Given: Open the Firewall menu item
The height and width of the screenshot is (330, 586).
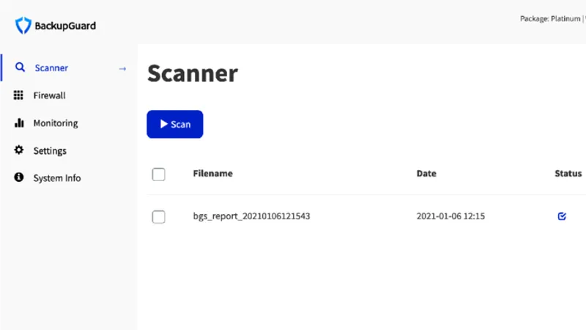Looking at the screenshot, I should point(49,95).
